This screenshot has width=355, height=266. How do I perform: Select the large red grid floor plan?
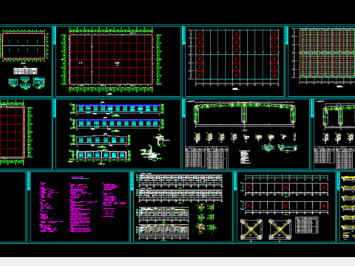(111, 59)
